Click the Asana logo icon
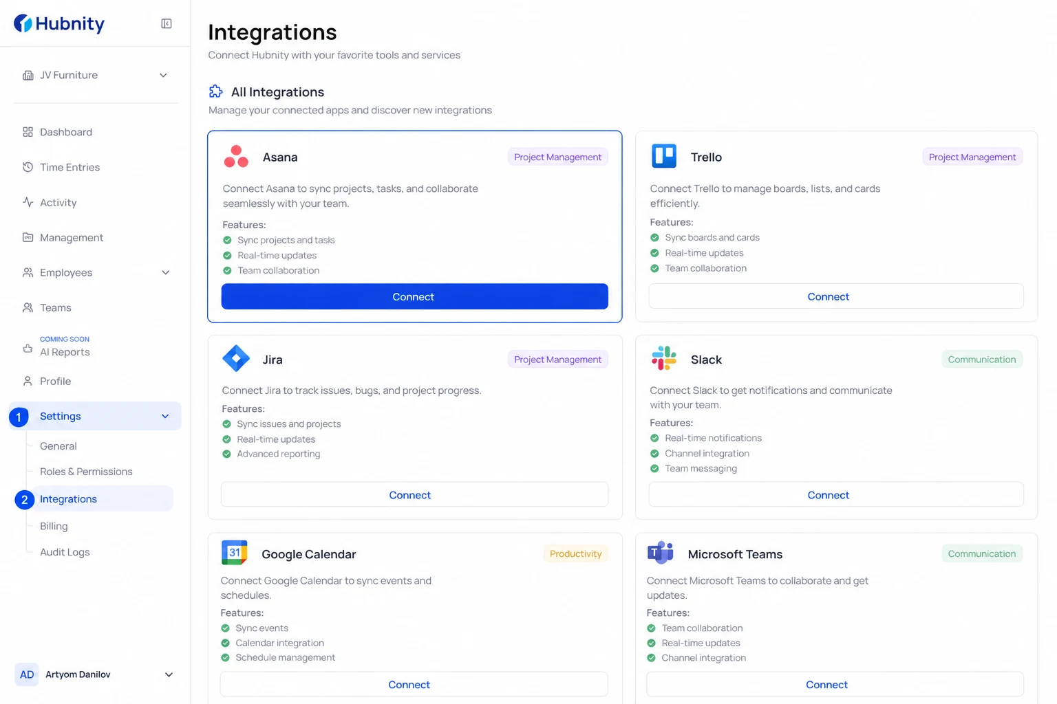The height and width of the screenshot is (704, 1057). tap(236, 157)
